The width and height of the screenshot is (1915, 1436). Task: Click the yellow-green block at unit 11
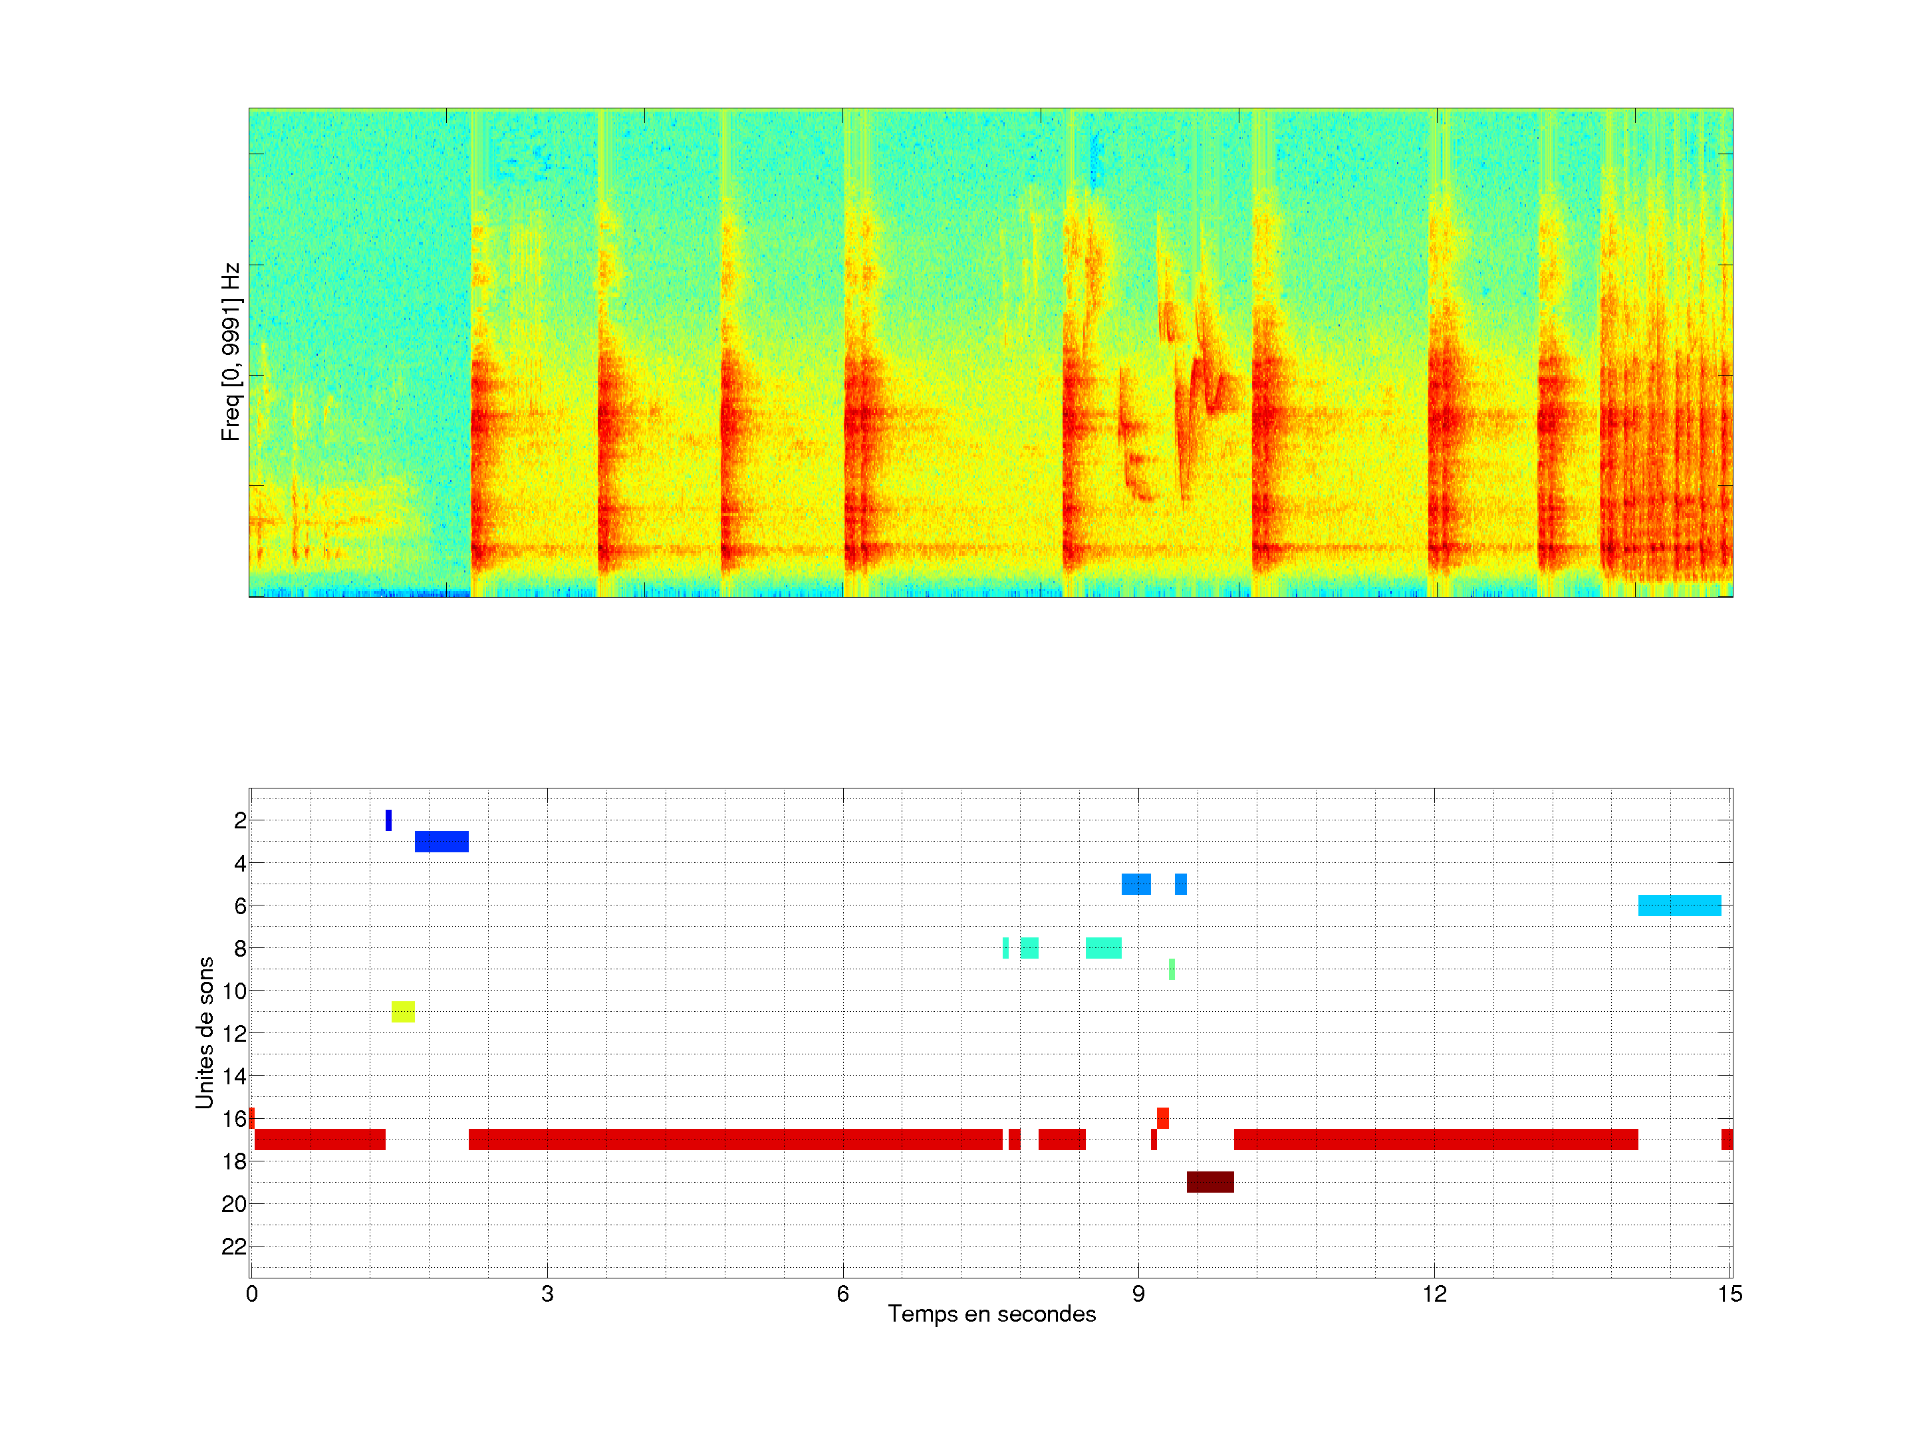tap(402, 1011)
